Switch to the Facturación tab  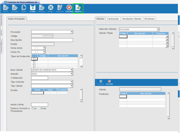113,19
